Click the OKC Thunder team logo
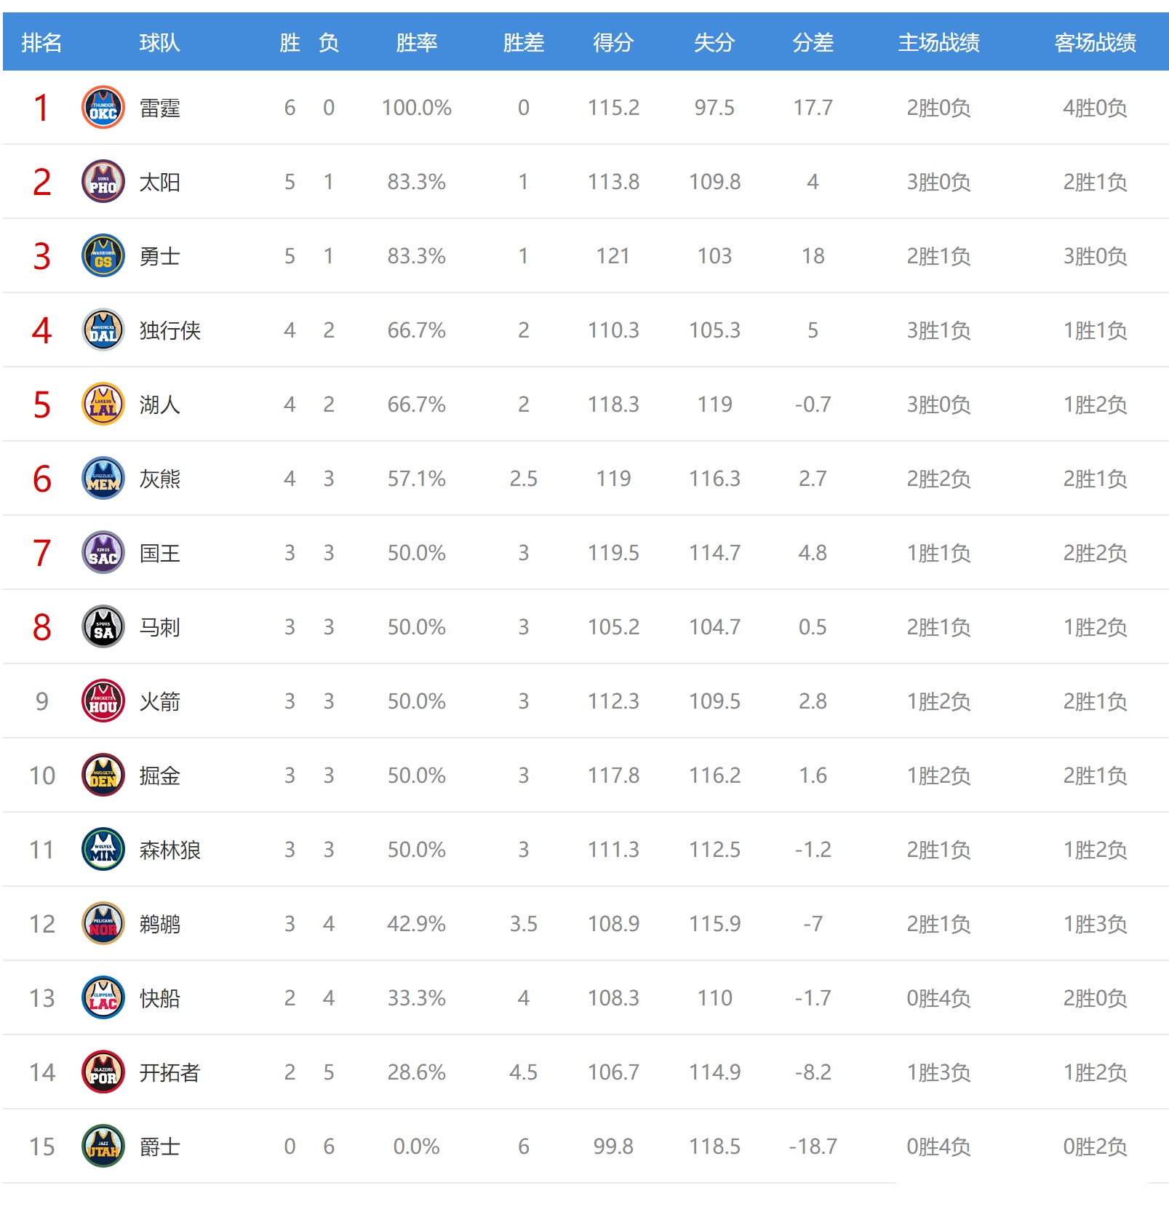 coord(103,108)
